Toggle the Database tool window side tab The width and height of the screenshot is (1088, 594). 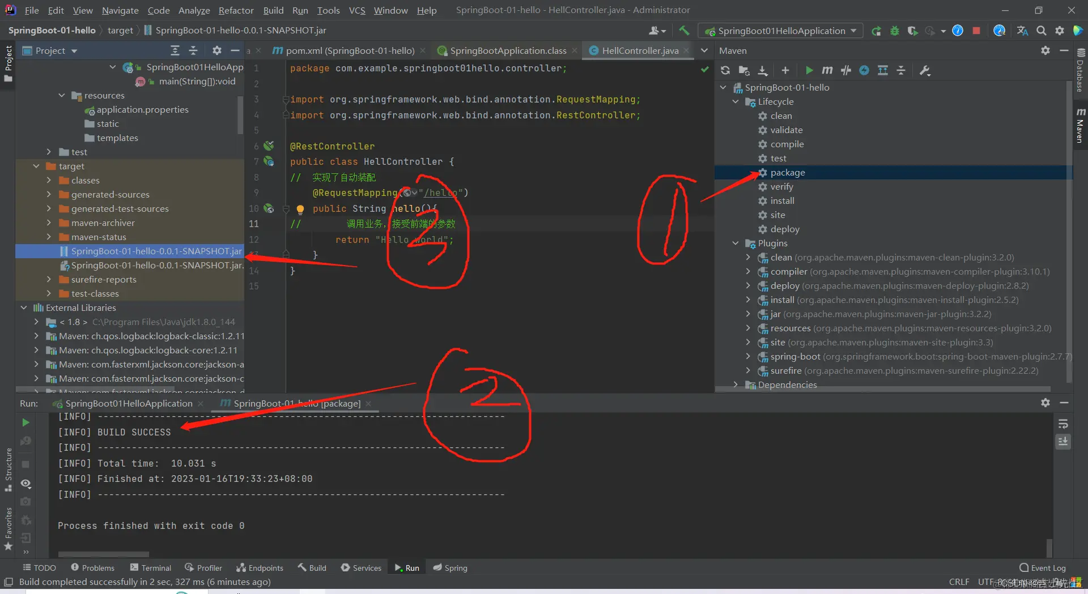coord(1080,69)
